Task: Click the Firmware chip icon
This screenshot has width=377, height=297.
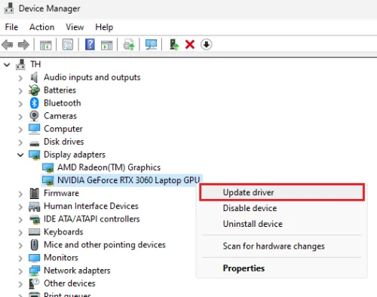Action: pyautogui.click(x=35, y=193)
